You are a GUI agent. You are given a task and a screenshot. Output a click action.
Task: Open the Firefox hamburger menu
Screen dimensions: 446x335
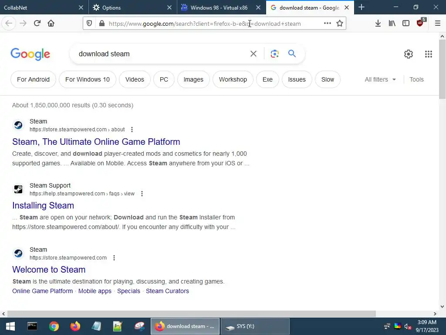[437, 24]
